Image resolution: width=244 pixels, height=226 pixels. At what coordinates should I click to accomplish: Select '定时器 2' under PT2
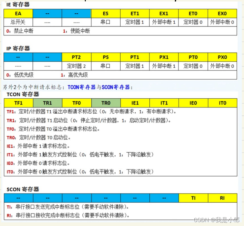pos(76,66)
